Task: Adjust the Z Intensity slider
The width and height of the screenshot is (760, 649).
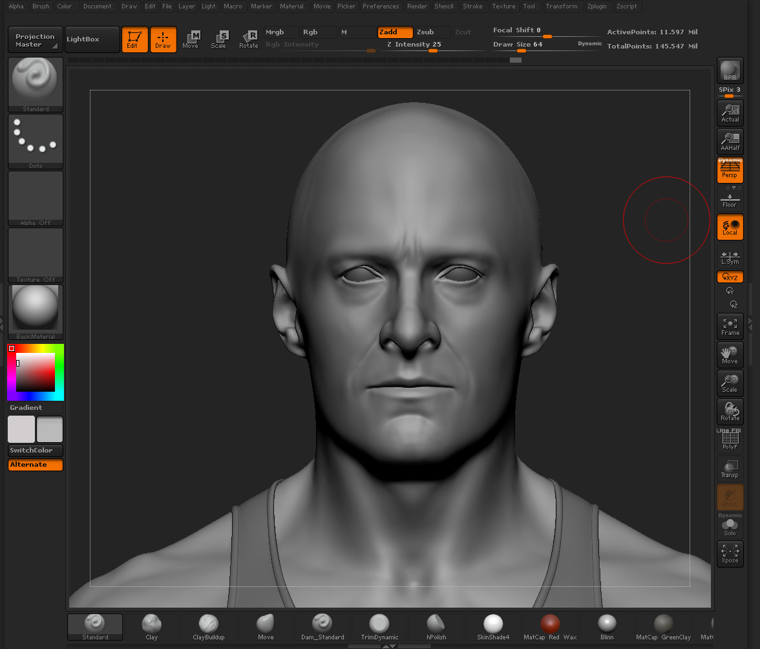Action: pos(432,45)
